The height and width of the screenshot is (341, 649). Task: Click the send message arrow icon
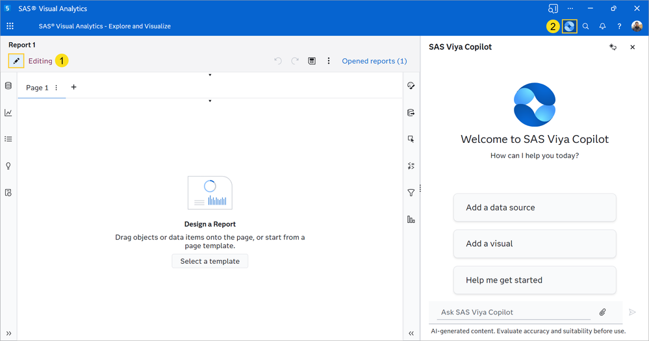pyautogui.click(x=632, y=312)
